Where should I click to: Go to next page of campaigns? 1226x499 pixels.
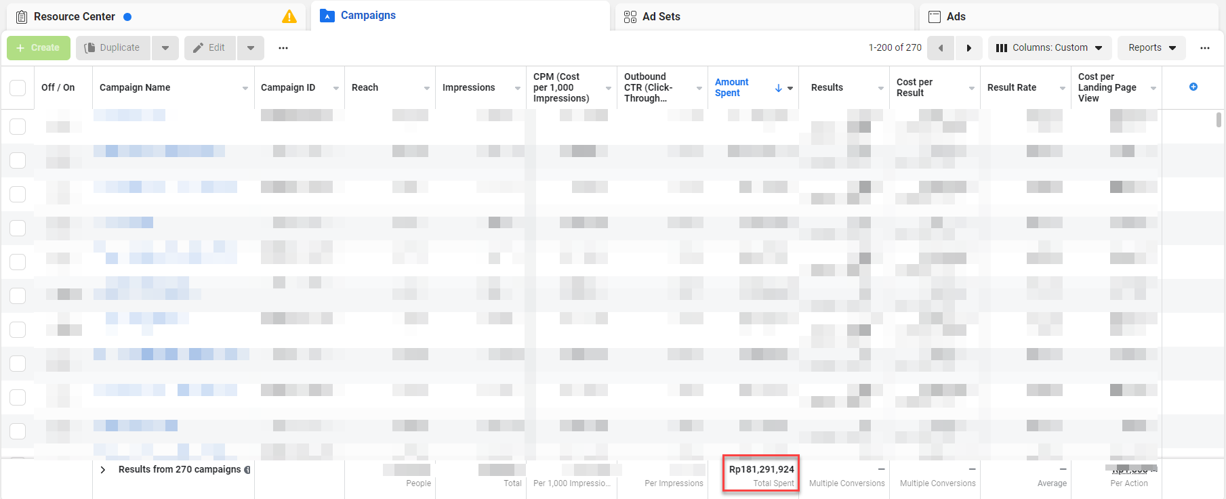click(968, 48)
